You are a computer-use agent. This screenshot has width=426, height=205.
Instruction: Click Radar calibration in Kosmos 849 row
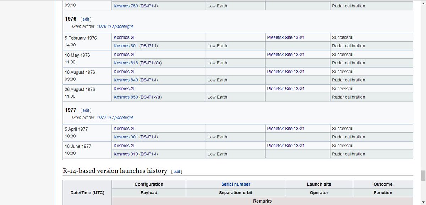coord(348,80)
